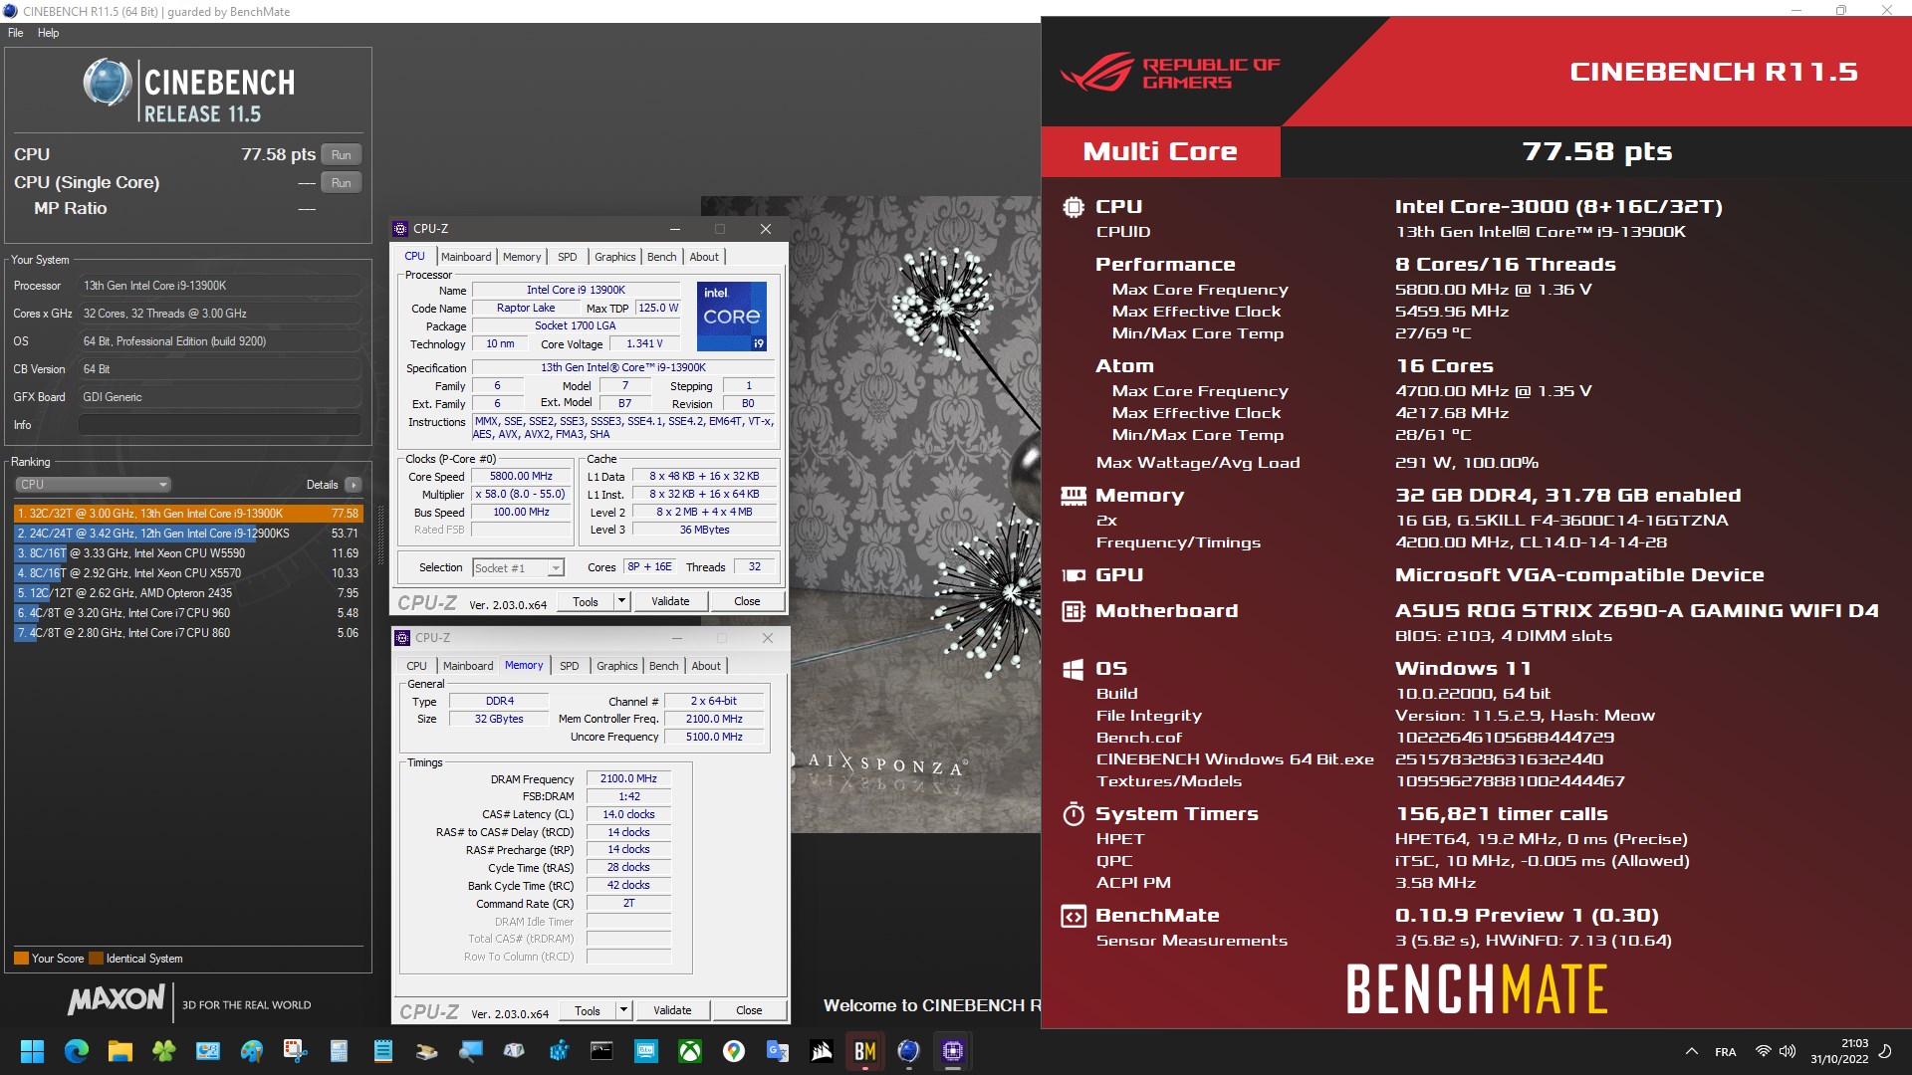Screen dimensions: 1912x1075
Task: Click Close button in lower CPU-Z window
Action: click(x=749, y=1010)
